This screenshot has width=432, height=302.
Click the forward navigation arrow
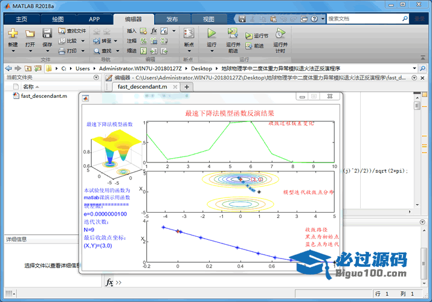pos(18,68)
